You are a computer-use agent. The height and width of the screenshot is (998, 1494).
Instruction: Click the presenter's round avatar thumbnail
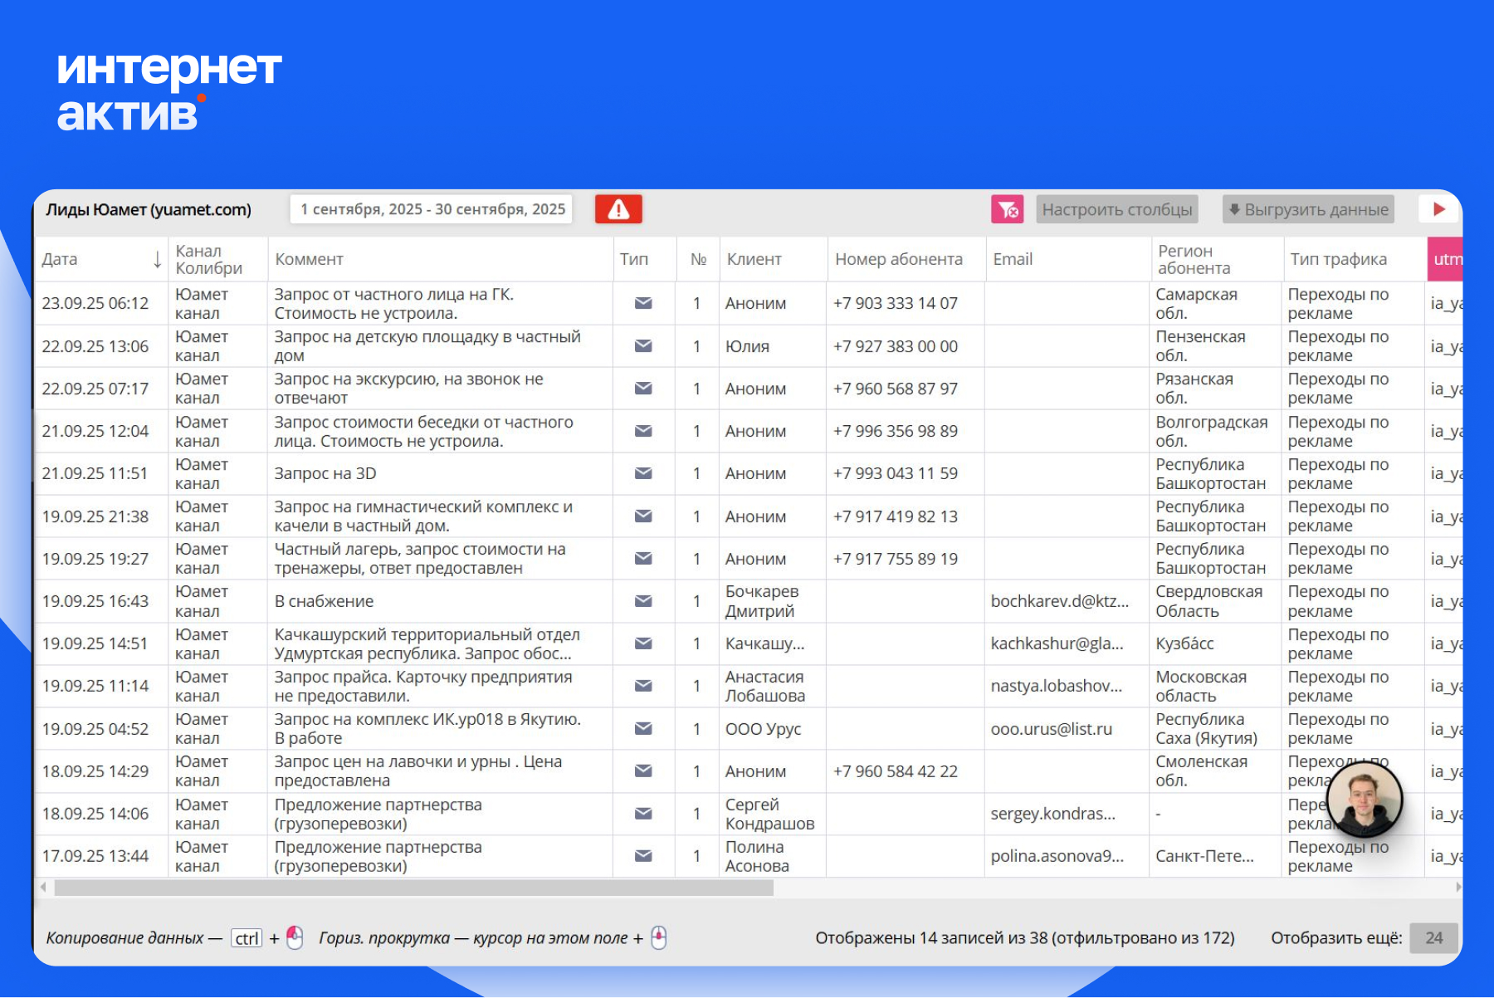[1365, 799]
